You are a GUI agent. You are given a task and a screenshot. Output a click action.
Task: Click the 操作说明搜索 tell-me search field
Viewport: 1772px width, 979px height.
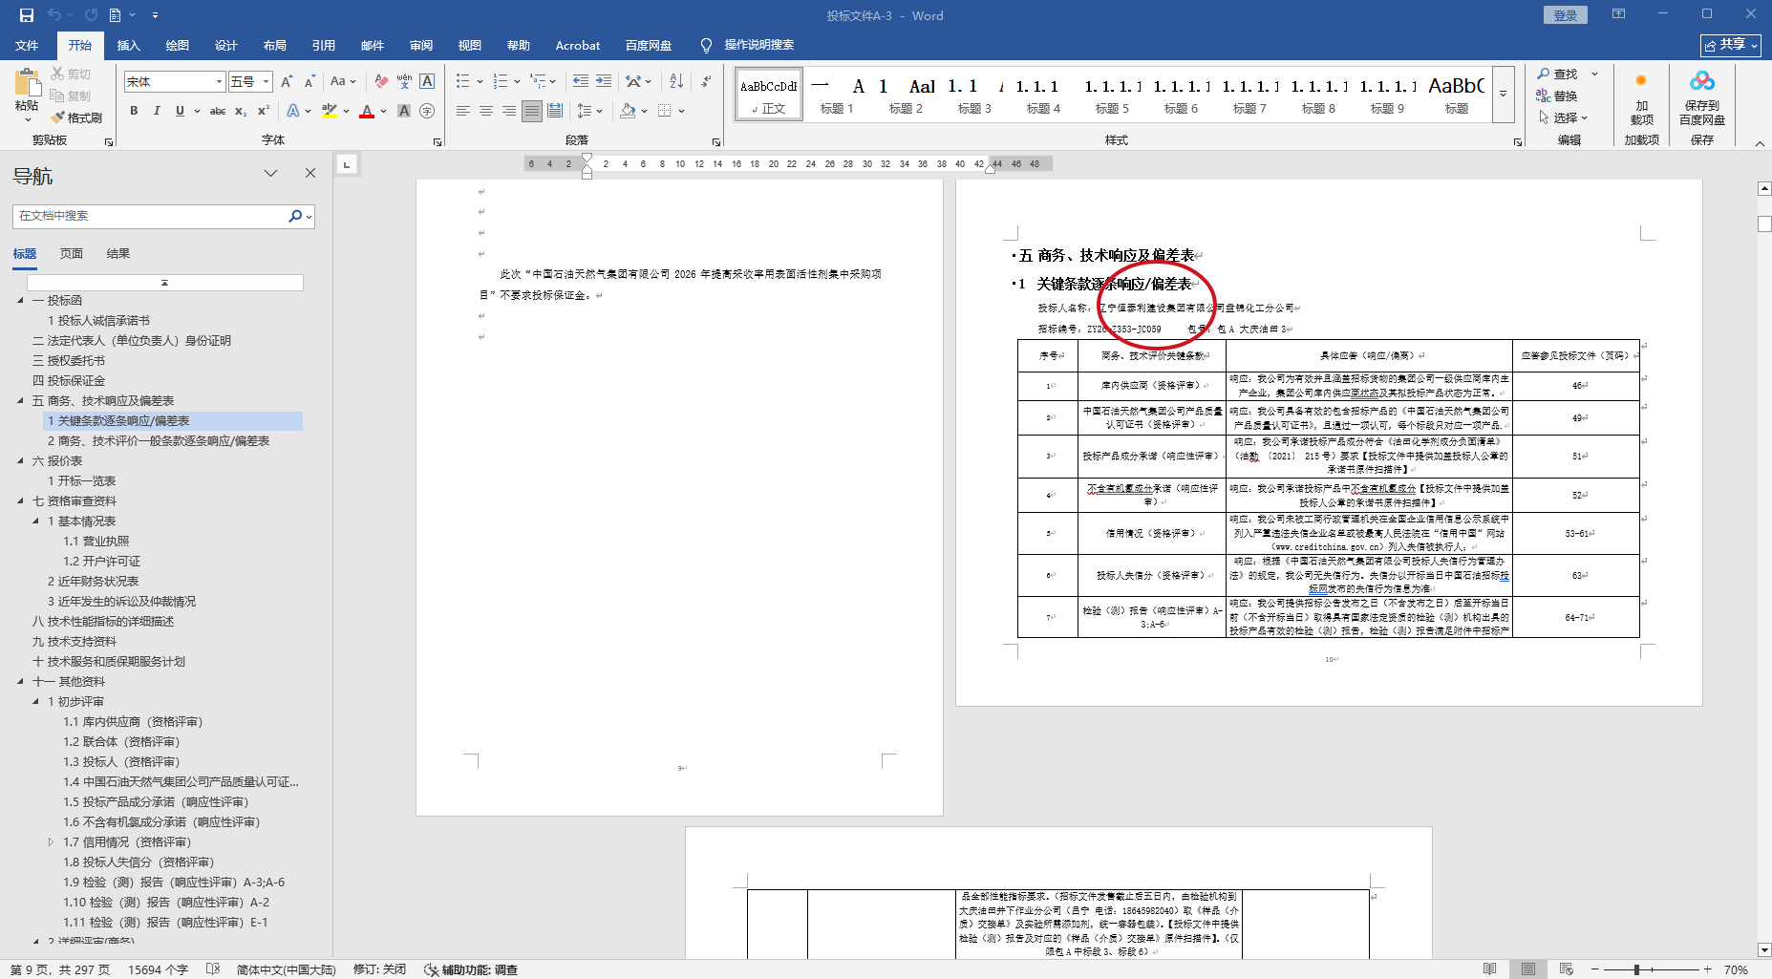pos(758,45)
